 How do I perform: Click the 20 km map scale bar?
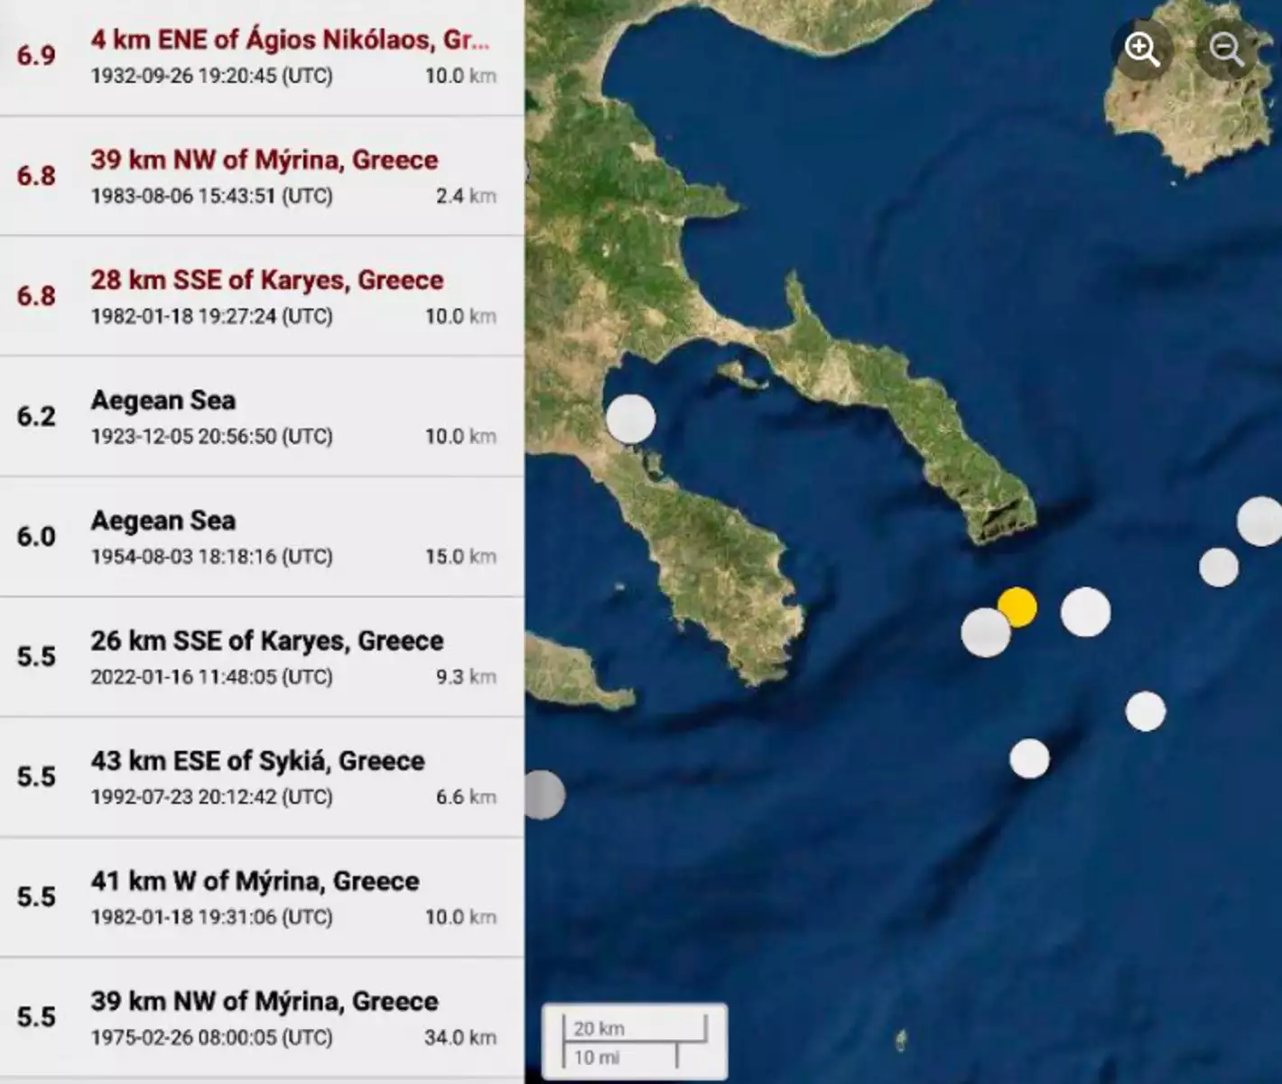pyautogui.click(x=635, y=1028)
